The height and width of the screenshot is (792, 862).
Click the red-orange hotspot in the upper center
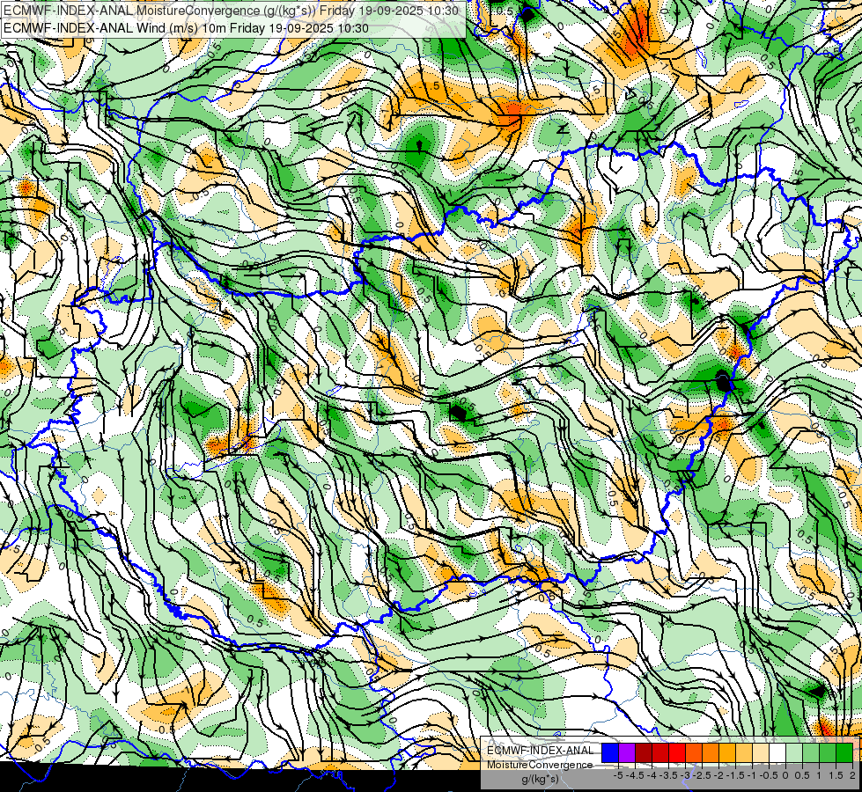point(512,110)
